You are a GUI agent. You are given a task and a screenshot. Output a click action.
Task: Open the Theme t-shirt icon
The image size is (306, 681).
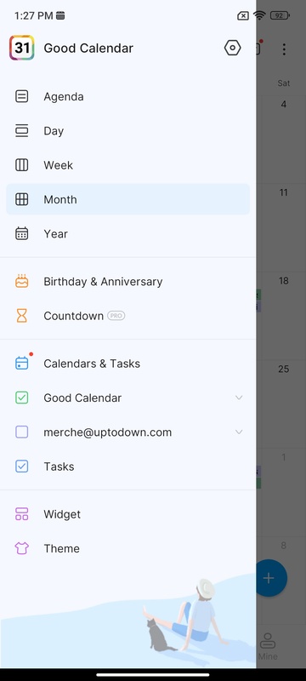(21, 548)
